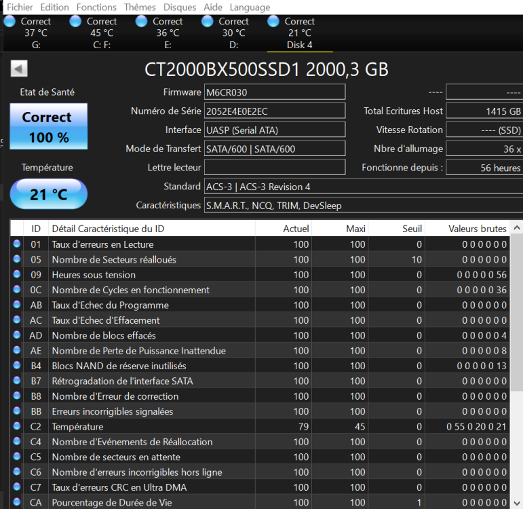Click the Firmware value field
Viewport: 523px width, 509px height.
tap(274, 92)
